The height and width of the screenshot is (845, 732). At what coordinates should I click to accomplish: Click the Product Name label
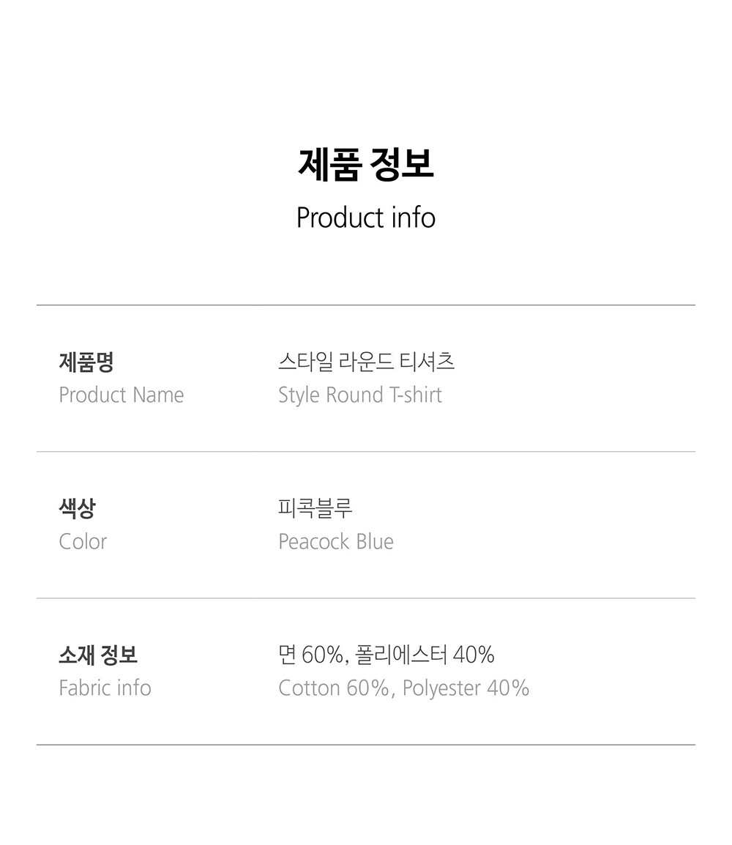pos(121,395)
